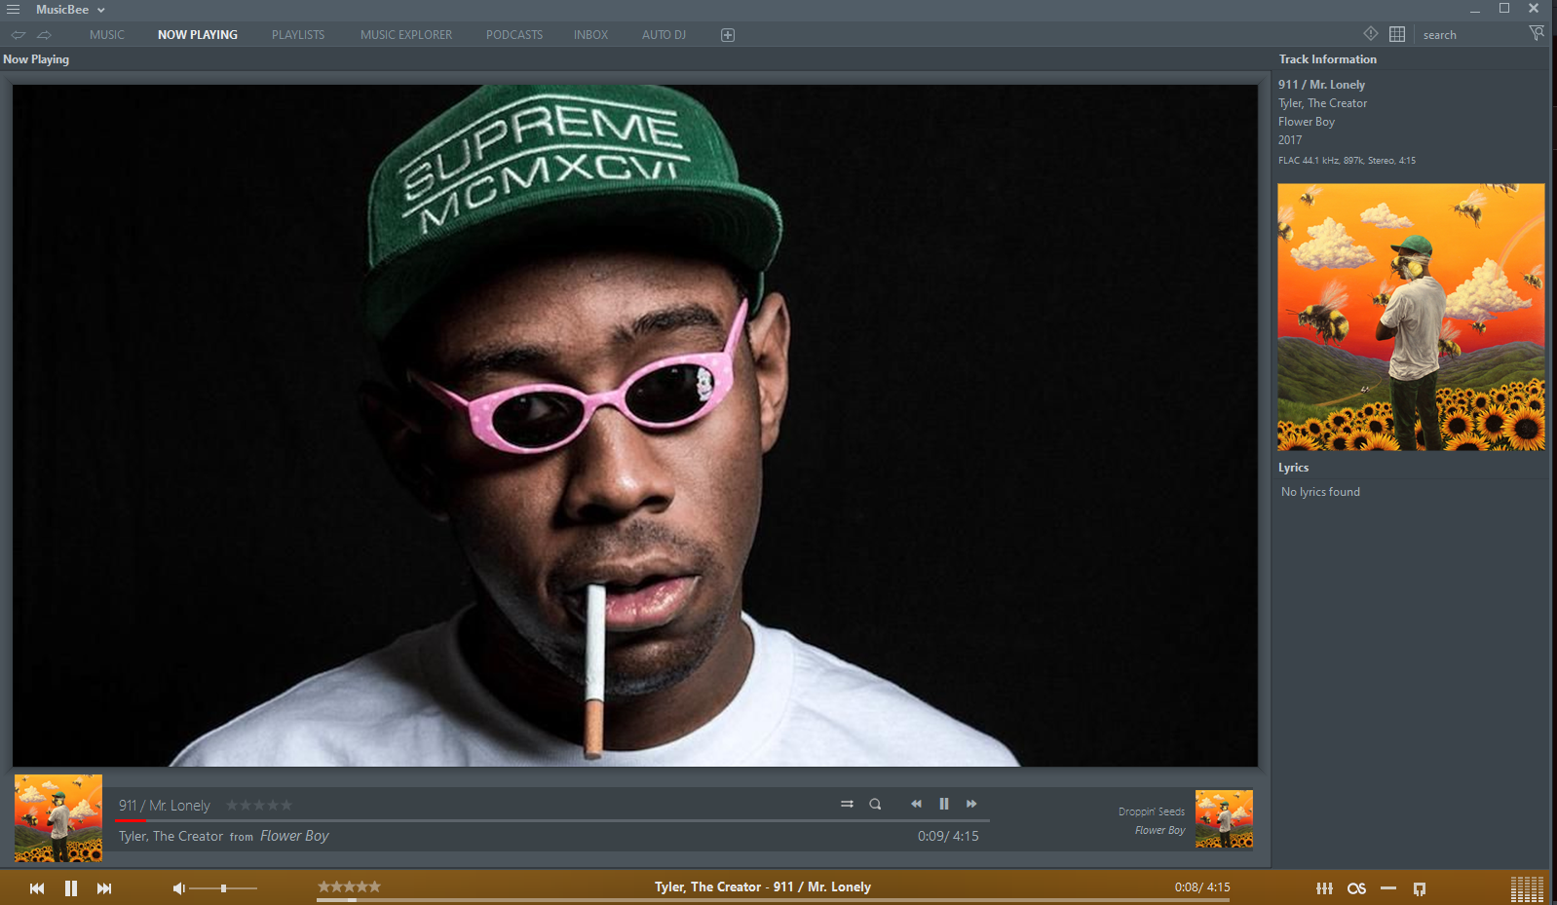Open the MusicBee dropdown menu
This screenshot has width=1557, height=905.
(70, 10)
